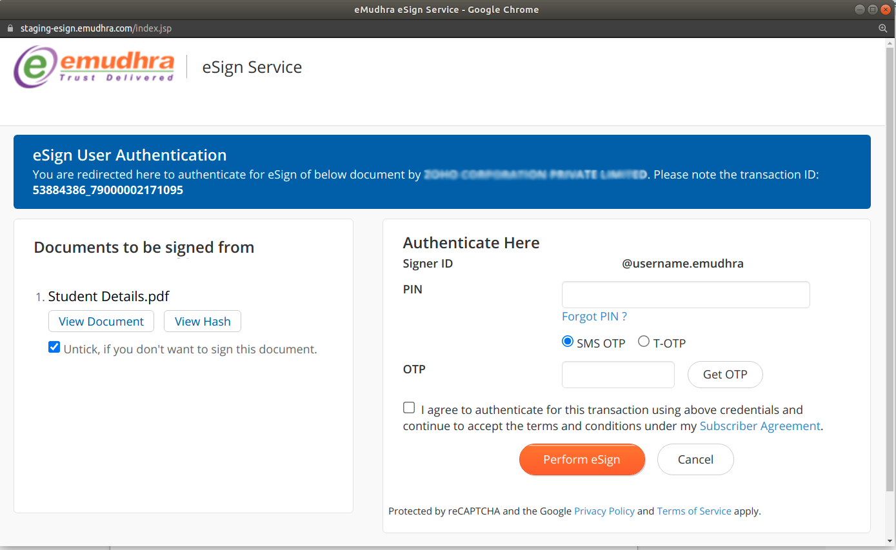Click the Documents to be signed from heading
The width and height of the screenshot is (896, 550).
point(144,248)
